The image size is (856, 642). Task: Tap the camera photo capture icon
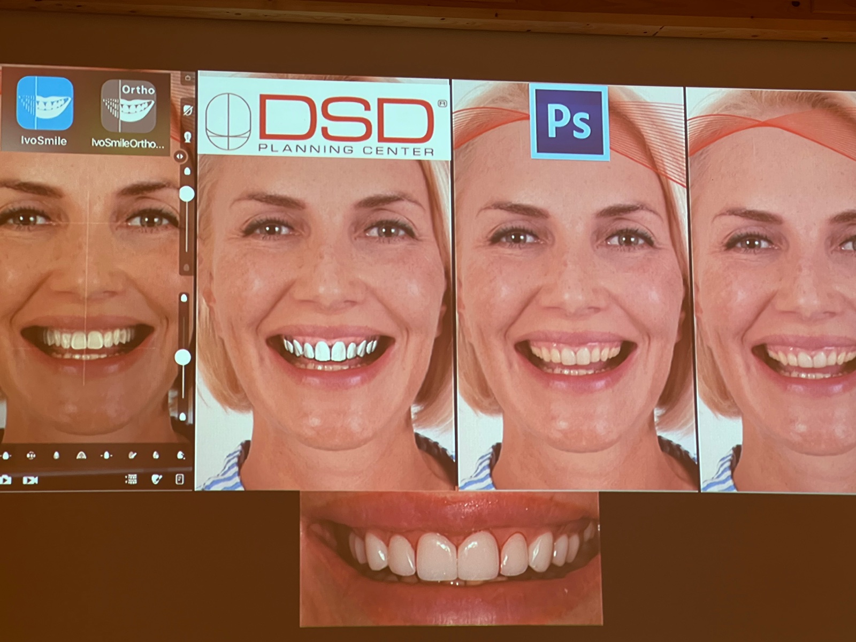(5, 480)
